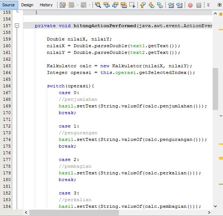The image size is (223, 216).
Task: Stop macro recording with gray square
Action: [x=199, y=5]
